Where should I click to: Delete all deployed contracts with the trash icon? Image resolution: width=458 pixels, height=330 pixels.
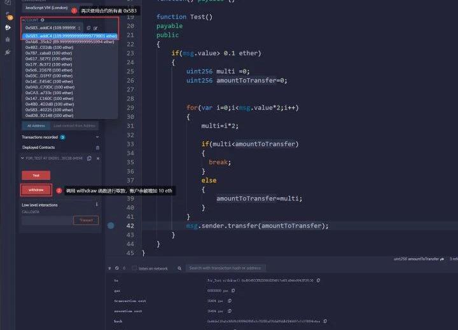coord(97,148)
